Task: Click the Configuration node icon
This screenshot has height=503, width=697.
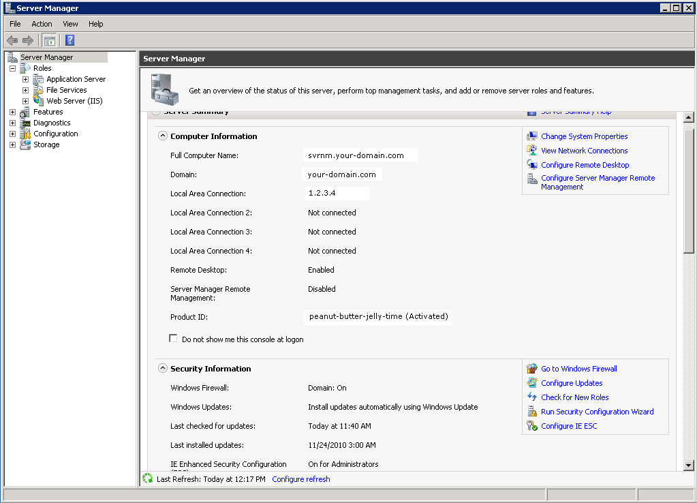Action: tap(25, 134)
